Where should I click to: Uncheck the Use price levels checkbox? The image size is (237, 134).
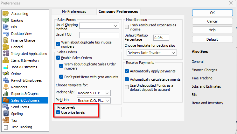(x=58, y=112)
